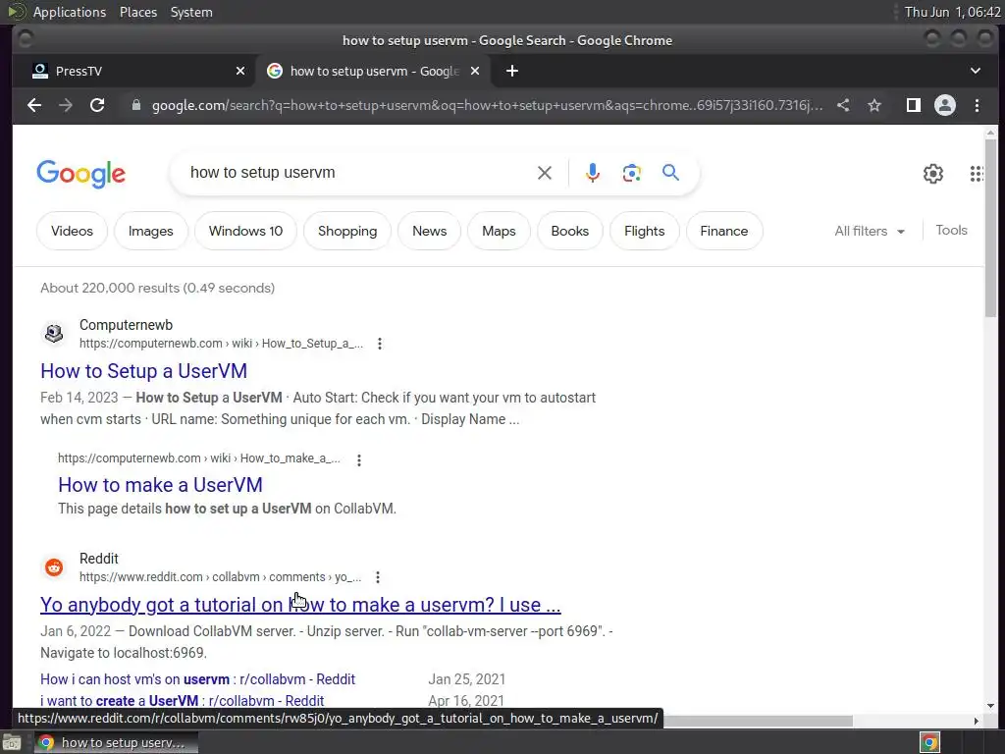Click the Computernewb site favicon
Image resolution: width=1005 pixels, height=754 pixels.
(54, 334)
